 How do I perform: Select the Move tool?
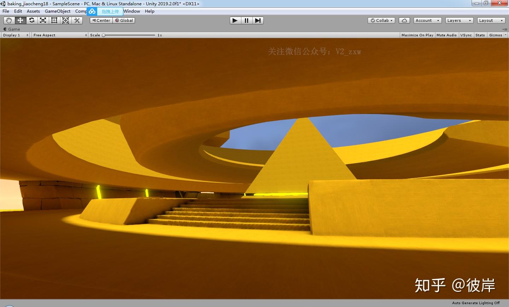[x=20, y=20]
